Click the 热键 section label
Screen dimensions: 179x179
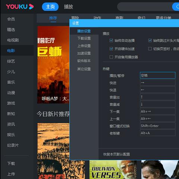click(106, 69)
